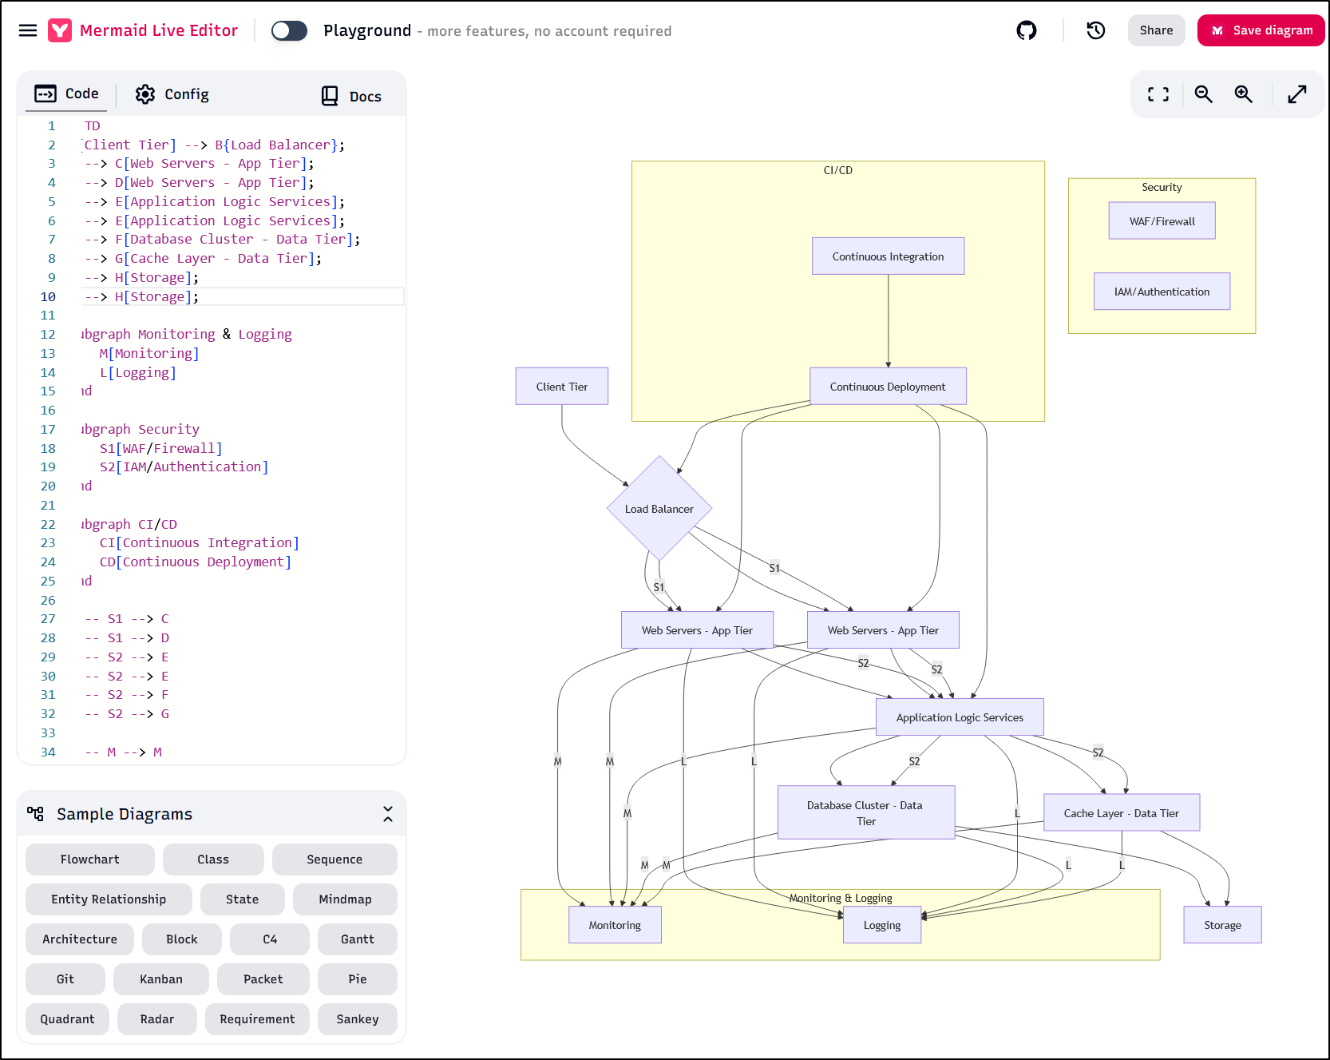The width and height of the screenshot is (1330, 1060).
Task: Switch to the Config tab
Action: [x=172, y=94]
